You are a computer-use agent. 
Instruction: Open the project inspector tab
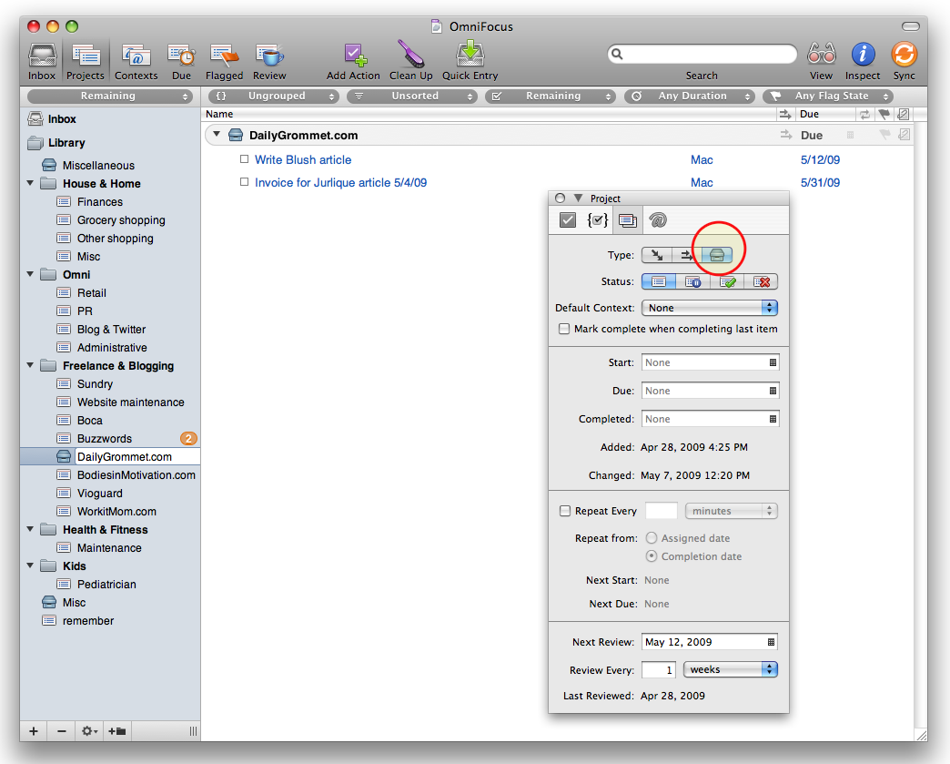628,220
